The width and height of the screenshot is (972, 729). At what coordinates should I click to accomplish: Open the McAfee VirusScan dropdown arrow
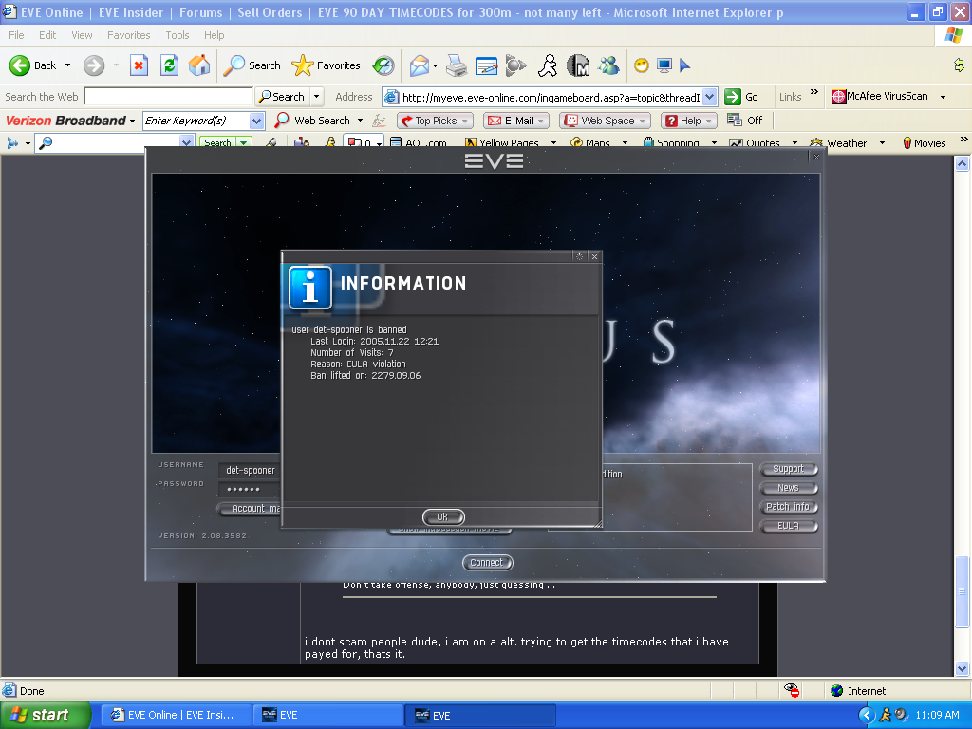(943, 97)
